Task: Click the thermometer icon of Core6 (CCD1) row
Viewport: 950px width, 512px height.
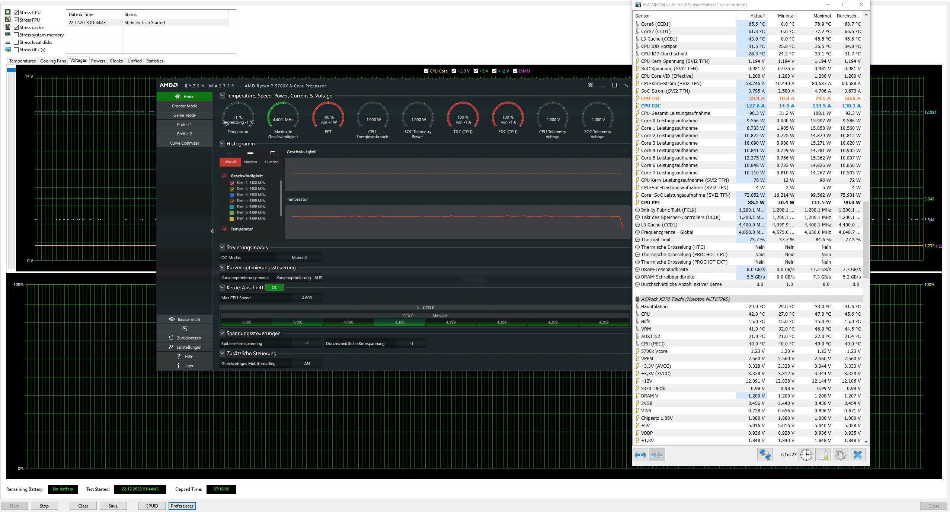Action: coord(637,24)
